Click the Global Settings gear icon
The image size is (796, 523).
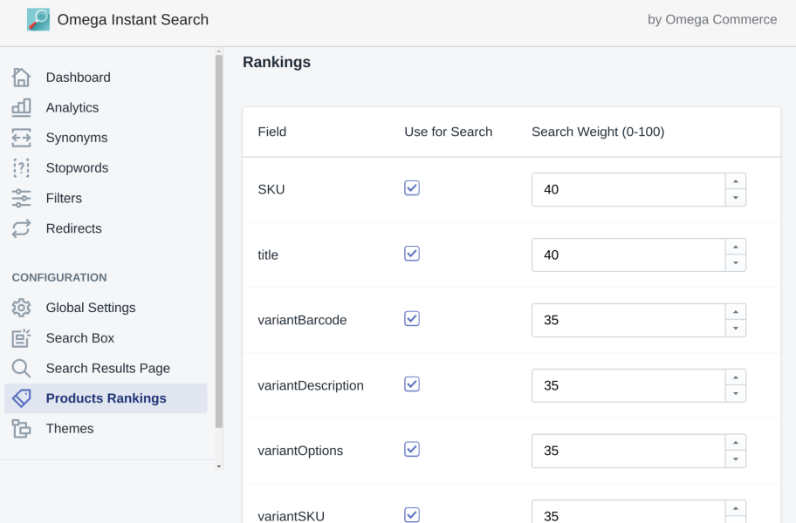21,308
